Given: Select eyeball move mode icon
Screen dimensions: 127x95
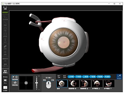Looking at the screenshot, I should [x=15, y=78].
